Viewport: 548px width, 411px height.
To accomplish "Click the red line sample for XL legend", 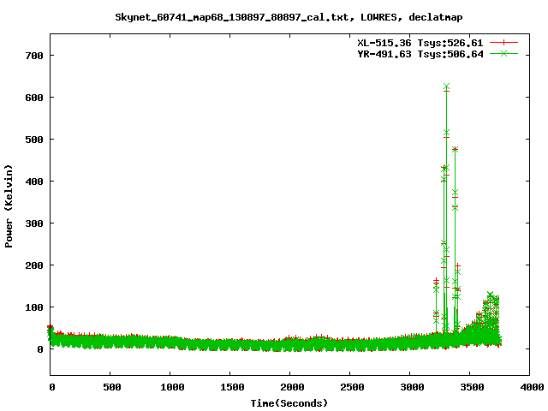I will tap(503, 43).
